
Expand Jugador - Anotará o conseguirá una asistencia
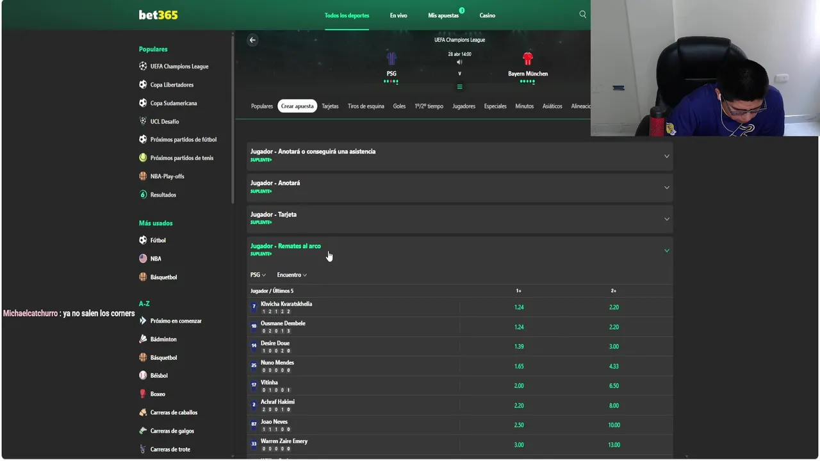460,155
